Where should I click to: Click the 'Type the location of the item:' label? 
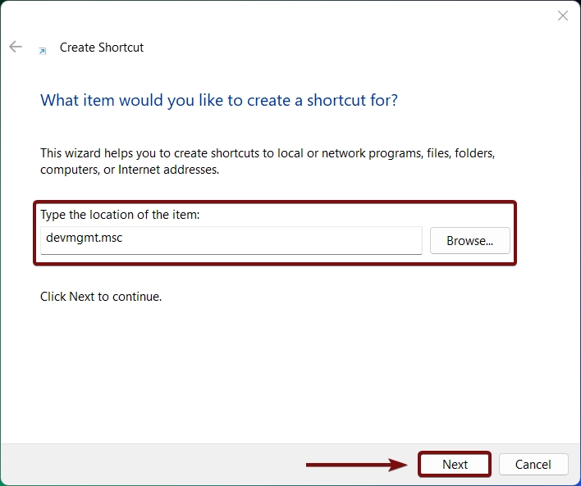120,215
